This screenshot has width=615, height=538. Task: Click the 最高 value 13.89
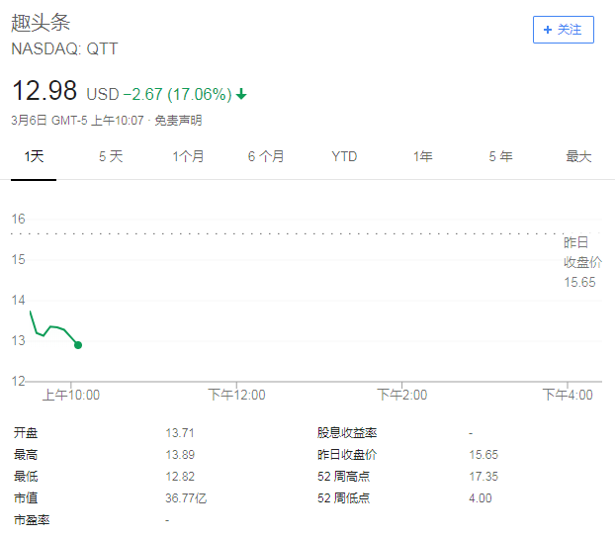point(180,454)
